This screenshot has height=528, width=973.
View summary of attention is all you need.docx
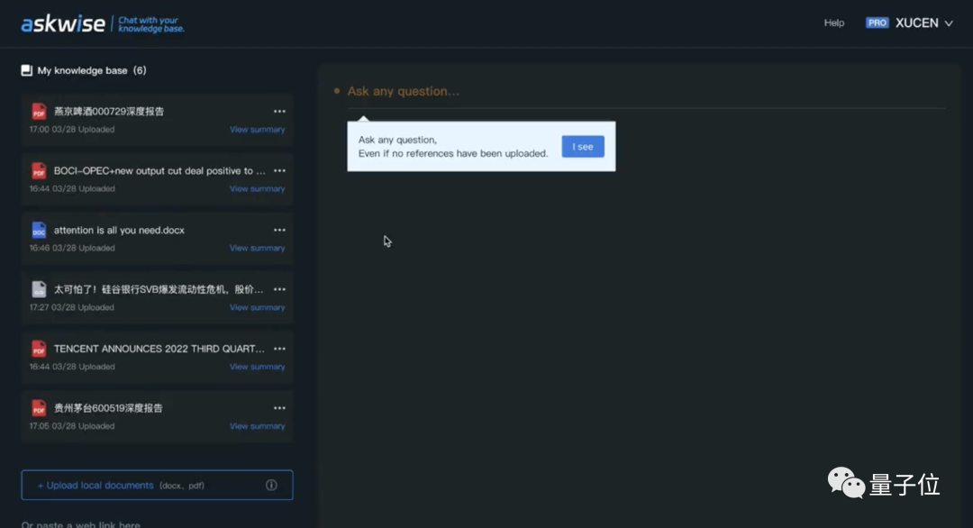(257, 249)
